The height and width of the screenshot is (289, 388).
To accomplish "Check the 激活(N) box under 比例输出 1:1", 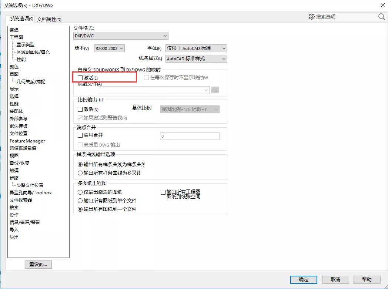I will (x=80, y=110).
